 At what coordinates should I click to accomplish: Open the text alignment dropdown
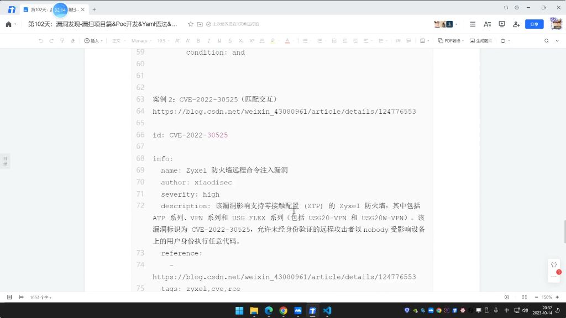click(368, 41)
